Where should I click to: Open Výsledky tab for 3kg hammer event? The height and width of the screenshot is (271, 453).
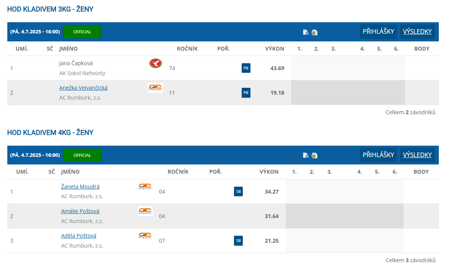417,31
